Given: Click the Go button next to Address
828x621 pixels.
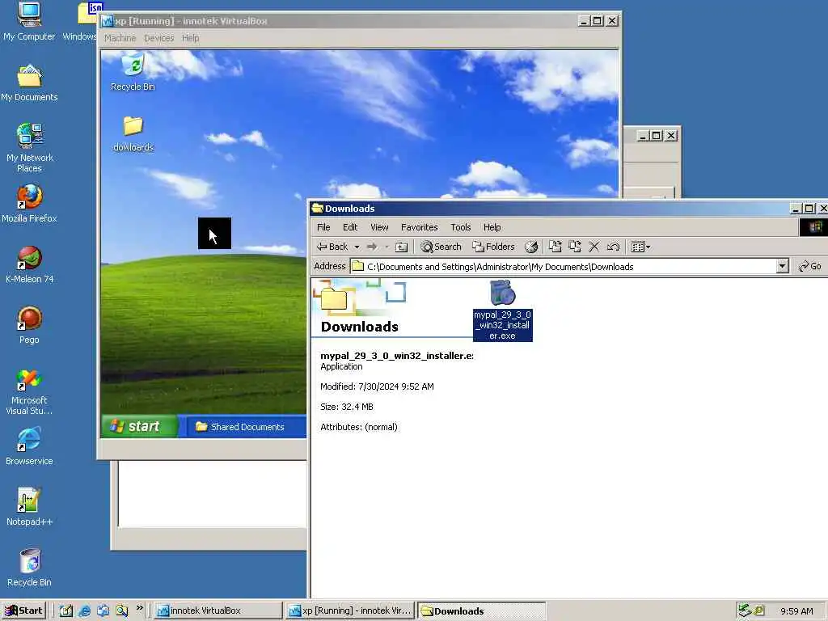Looking at the screenshot, I should (x=810, y=266).
